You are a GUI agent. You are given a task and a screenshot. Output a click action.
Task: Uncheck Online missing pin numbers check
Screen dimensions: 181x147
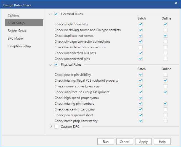click(166, 104)
